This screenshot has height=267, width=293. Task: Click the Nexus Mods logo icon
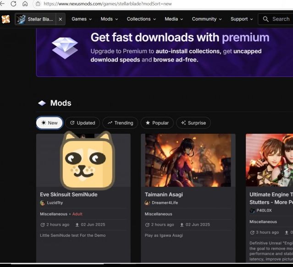[x=6, y=19]
